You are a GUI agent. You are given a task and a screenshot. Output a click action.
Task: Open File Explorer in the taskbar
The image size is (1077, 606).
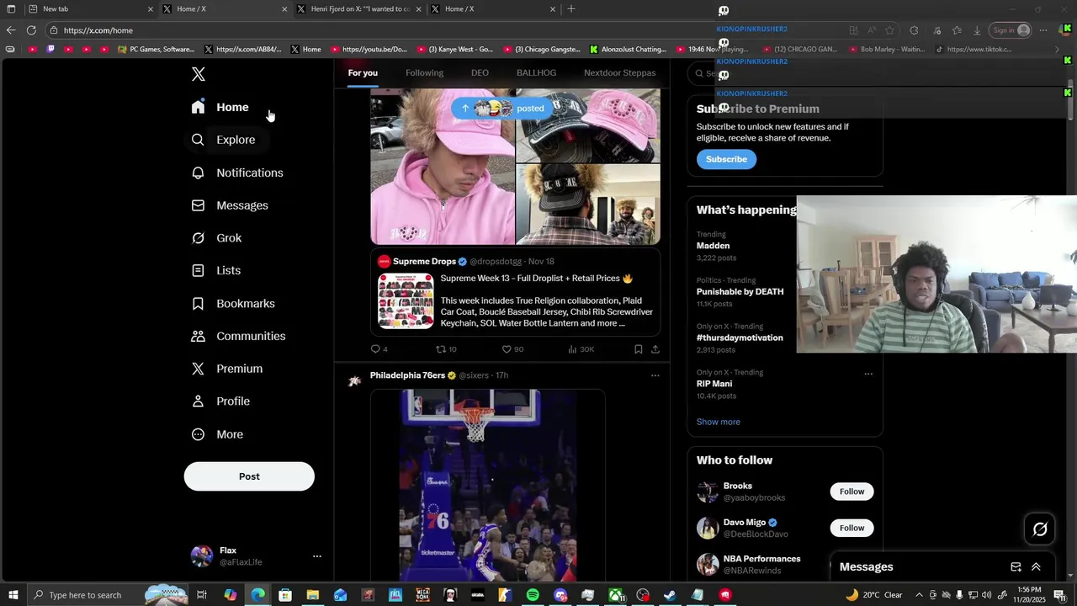[x=312, y=595]
